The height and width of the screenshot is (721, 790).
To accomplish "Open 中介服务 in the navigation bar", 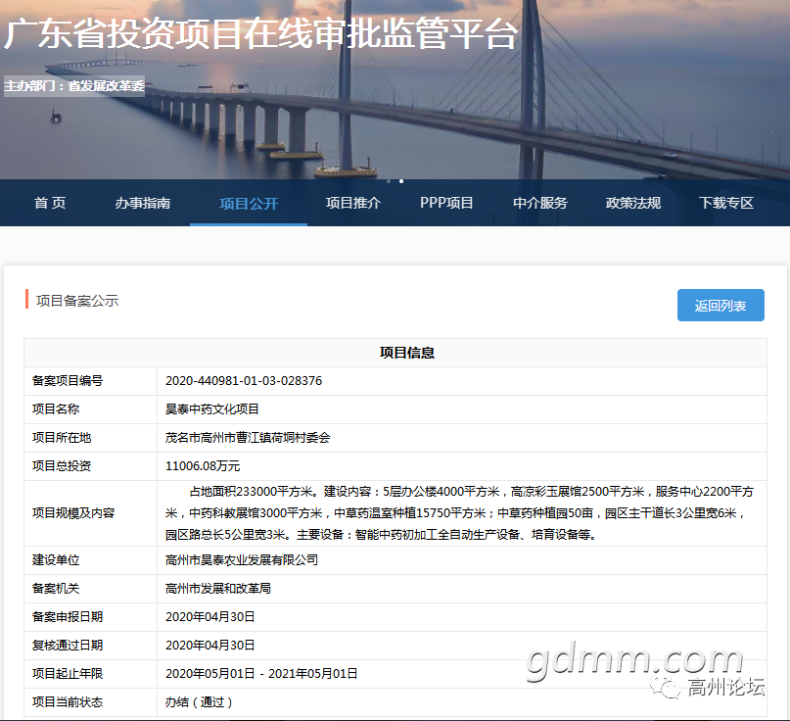I will click(540, 203).
